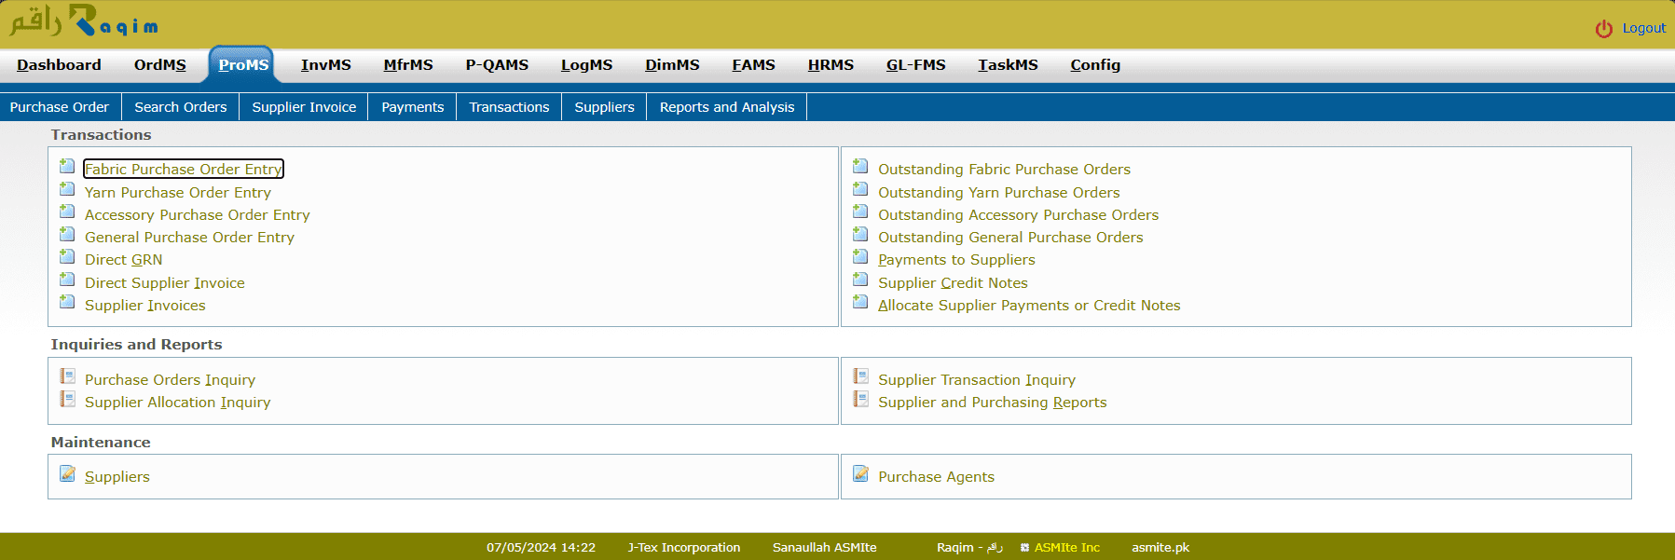The height and width of the screenshot is (560, 1675).
Task: Click the report icon beside Purchase Orders Inquiry
Action: coord(67,376)
